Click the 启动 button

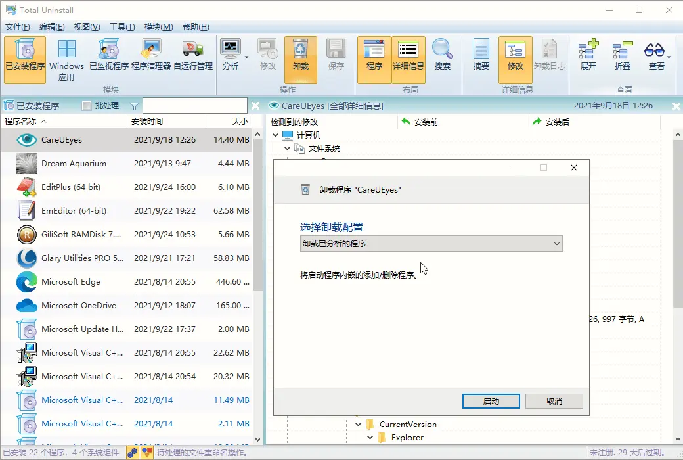click(491, 401)
